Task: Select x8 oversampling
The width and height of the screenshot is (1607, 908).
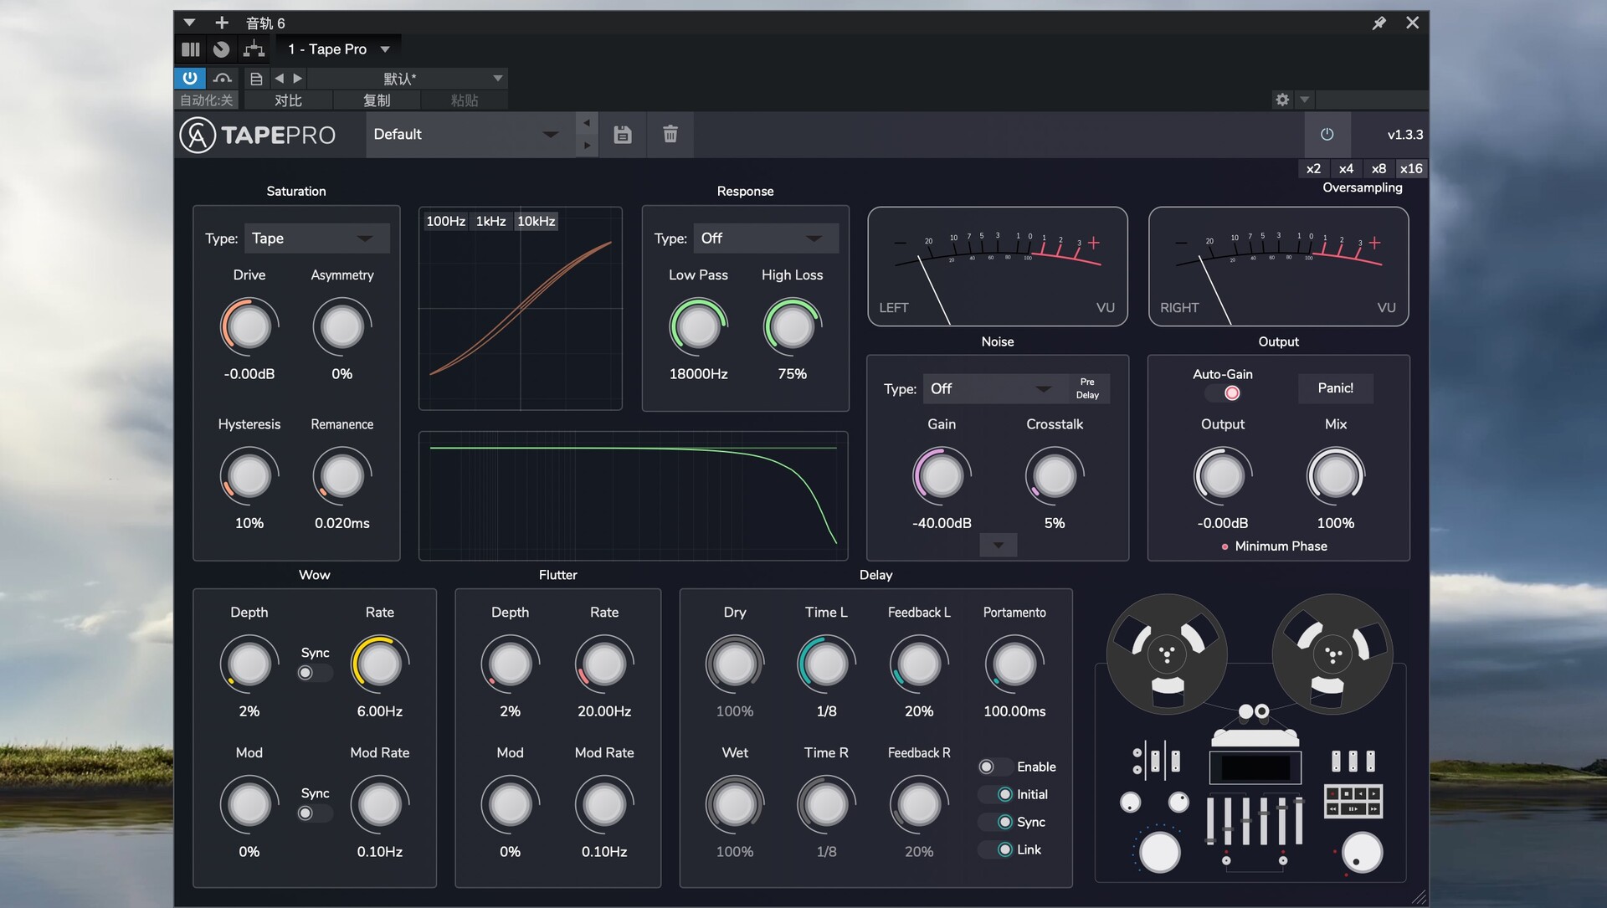Action: coord(1379,168)
